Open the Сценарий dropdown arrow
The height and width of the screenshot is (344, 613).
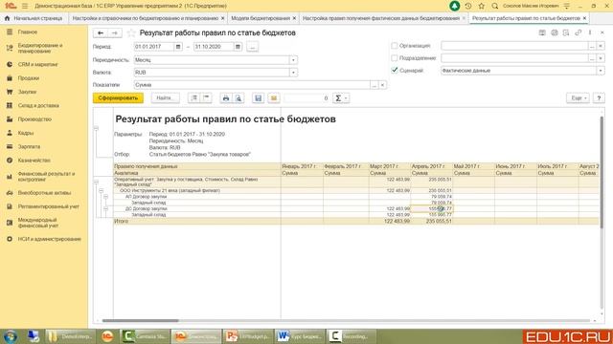tap(601, 71)
